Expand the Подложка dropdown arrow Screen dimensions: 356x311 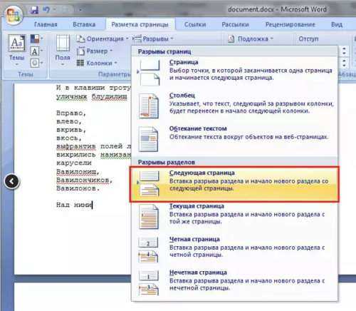point(271,39)
